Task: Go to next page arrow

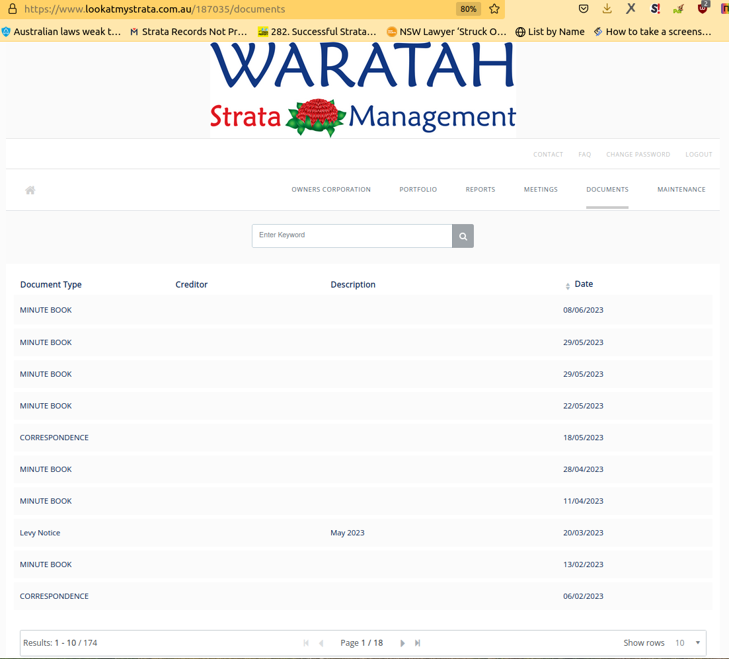Action: [x=403, y=642]
